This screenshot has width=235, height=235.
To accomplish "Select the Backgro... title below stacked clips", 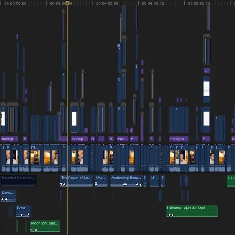I will [x=179, y=139].
